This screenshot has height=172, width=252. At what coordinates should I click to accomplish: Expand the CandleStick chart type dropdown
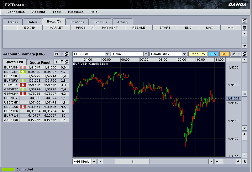[x=184, y=54]
